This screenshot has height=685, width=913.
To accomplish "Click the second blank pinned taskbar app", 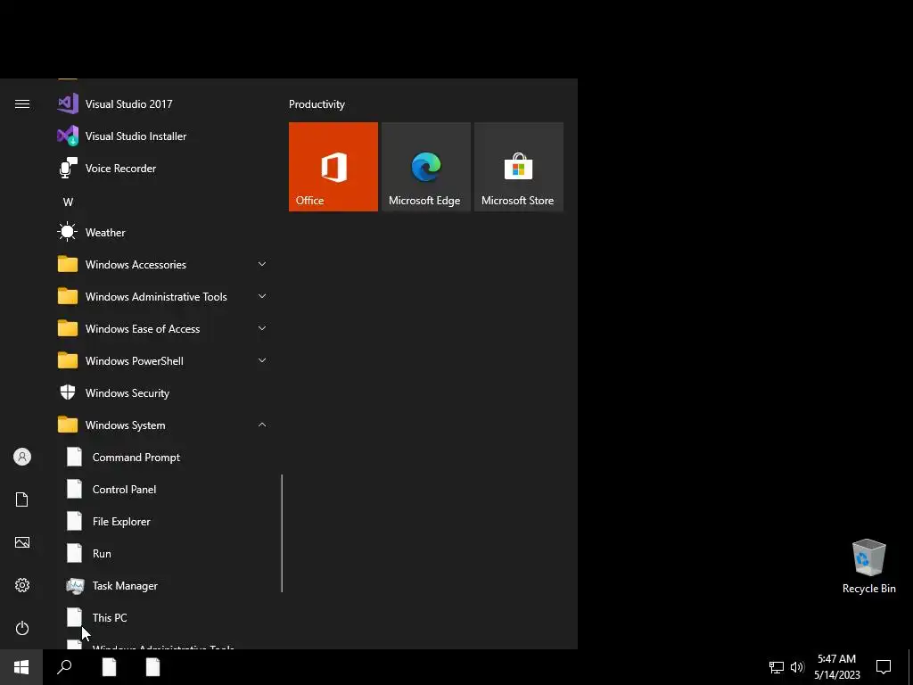I will pos(152,667).
